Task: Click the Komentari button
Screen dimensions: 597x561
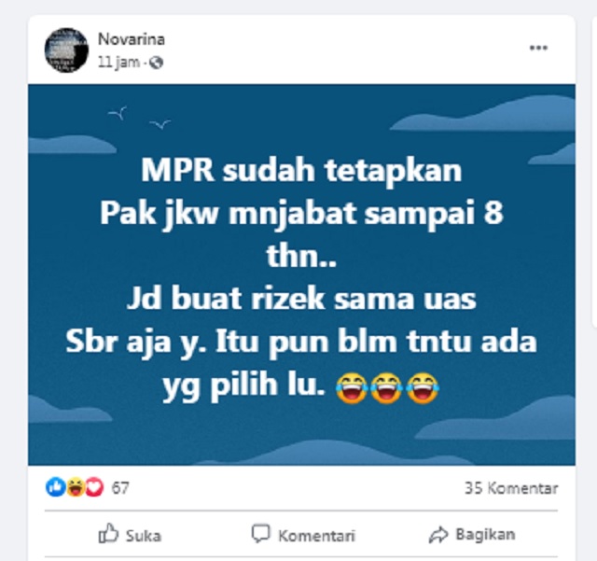Action: [x=303, y=535]
